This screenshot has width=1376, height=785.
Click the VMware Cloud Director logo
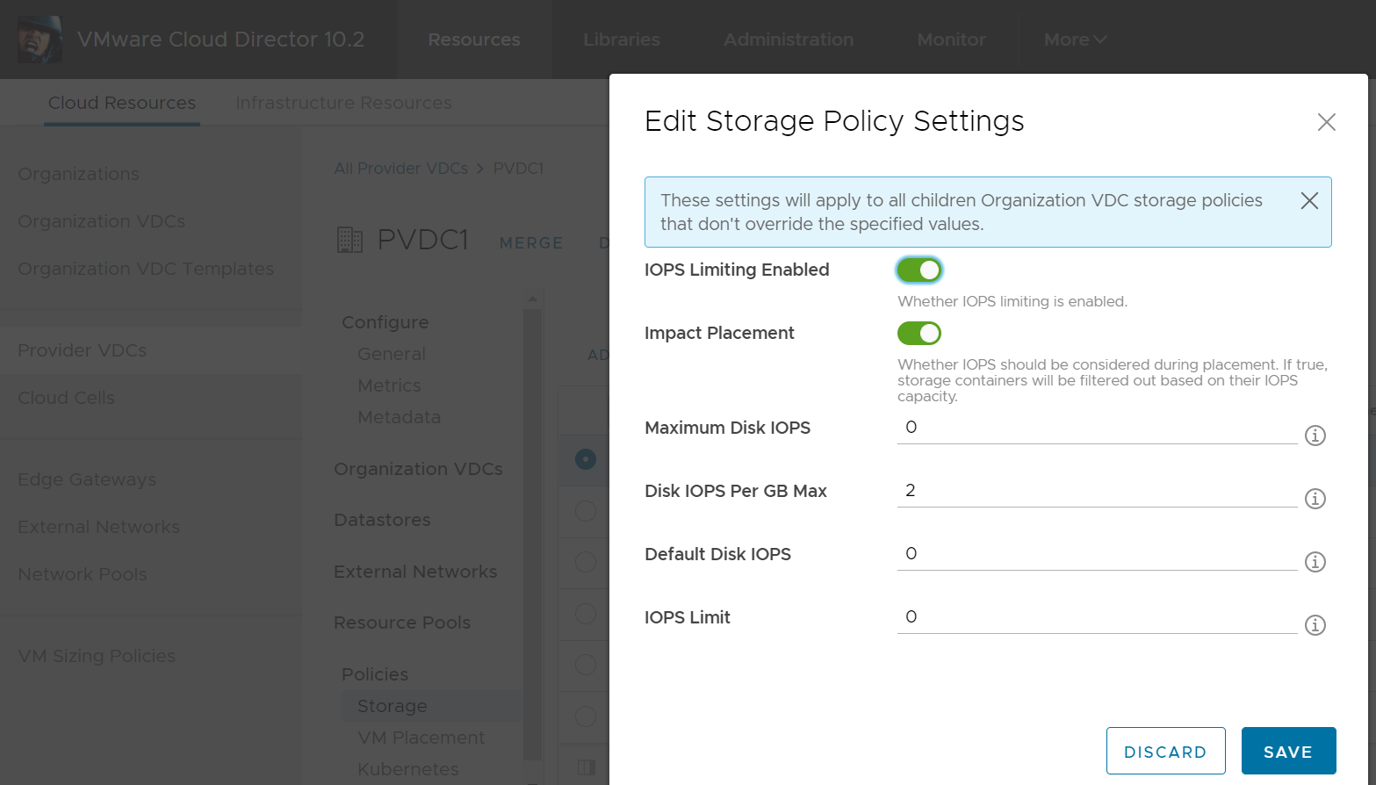(40, 39)
